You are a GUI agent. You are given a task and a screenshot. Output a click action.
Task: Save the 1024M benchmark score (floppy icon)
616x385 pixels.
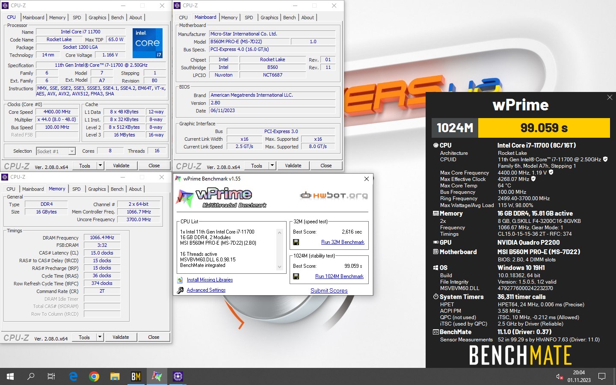pos(296,276)
